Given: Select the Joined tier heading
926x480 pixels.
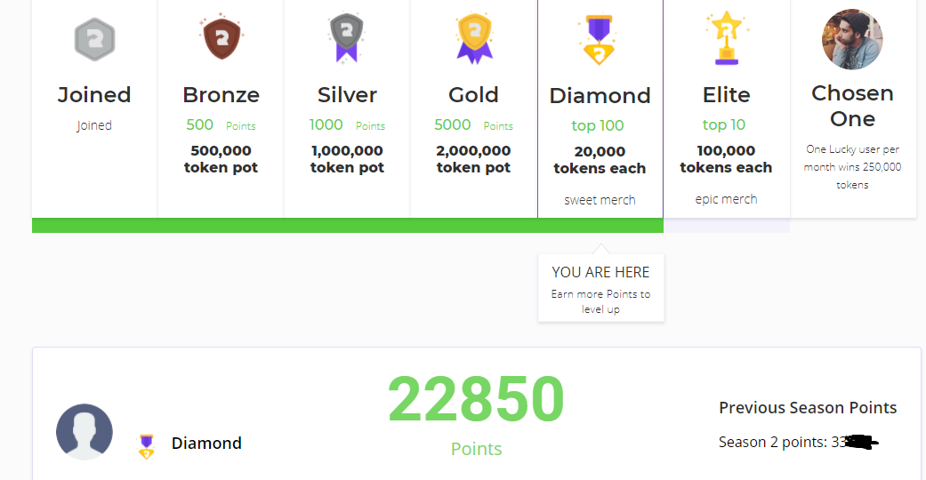Looking at the screenshot, I should click(x=94, y=95).
